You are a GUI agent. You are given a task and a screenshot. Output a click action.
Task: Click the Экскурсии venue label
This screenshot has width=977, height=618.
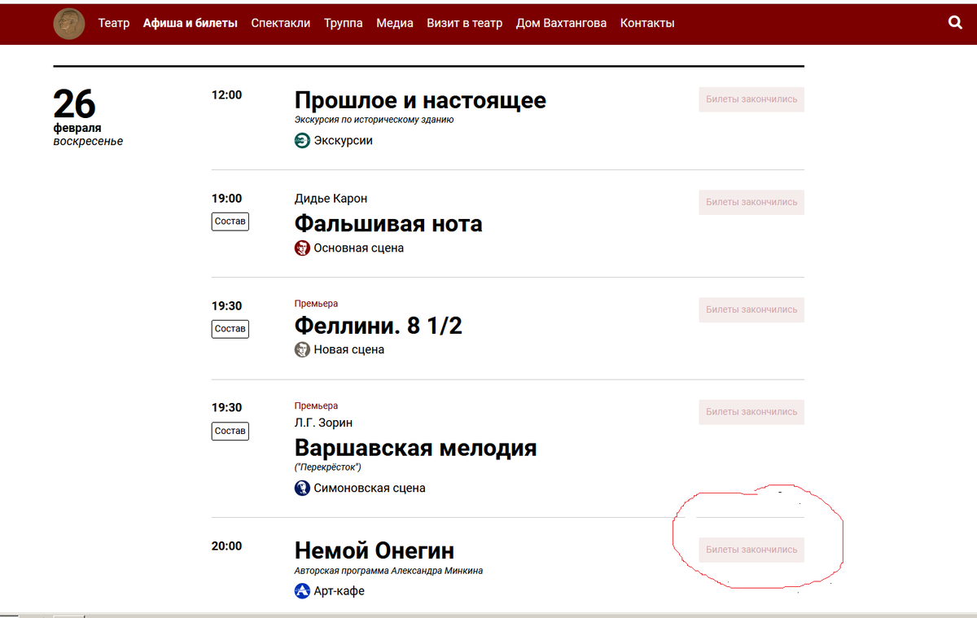[344, 141]
